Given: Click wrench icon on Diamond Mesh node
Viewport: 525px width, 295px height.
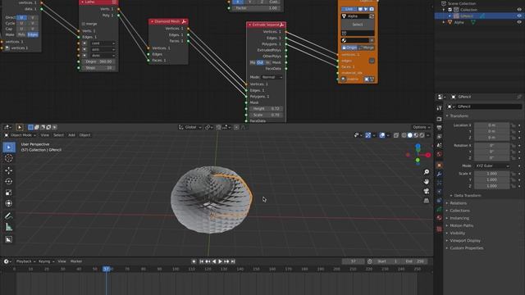Looking at the screenshot, I should [x=184, y=21].
